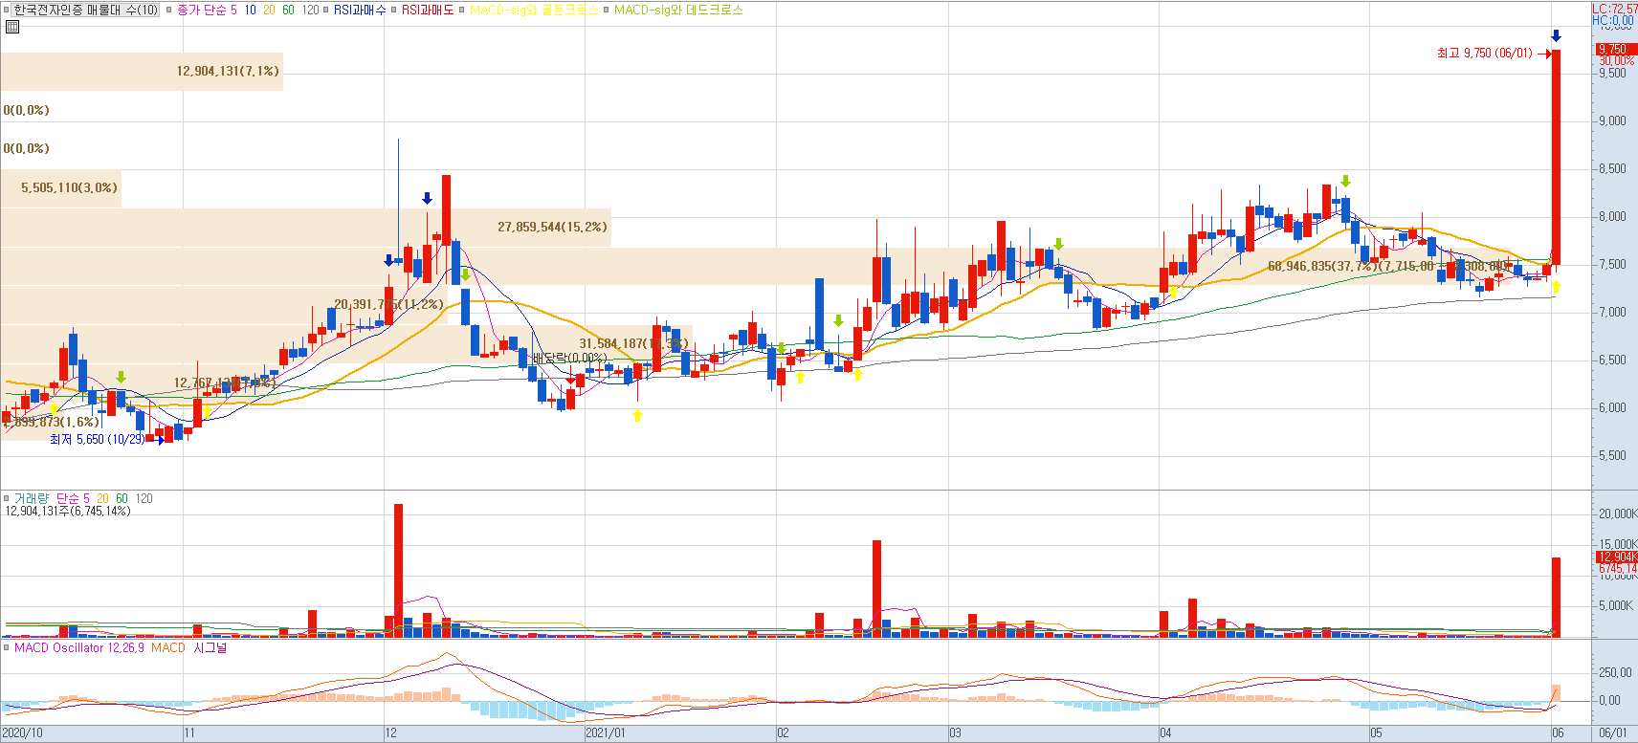Select yellow golden-cross arrow below the June candle
This screenshot has width=1638, height=743.
coord(1556,287)
